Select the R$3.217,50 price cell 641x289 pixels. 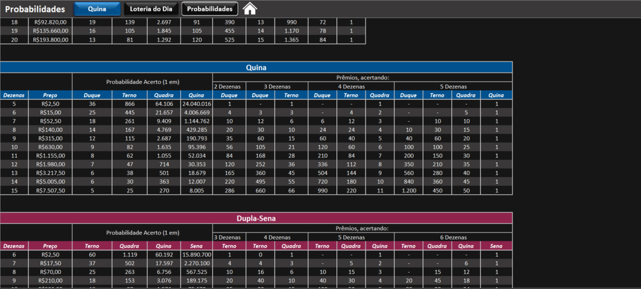(x=50, y=173)
